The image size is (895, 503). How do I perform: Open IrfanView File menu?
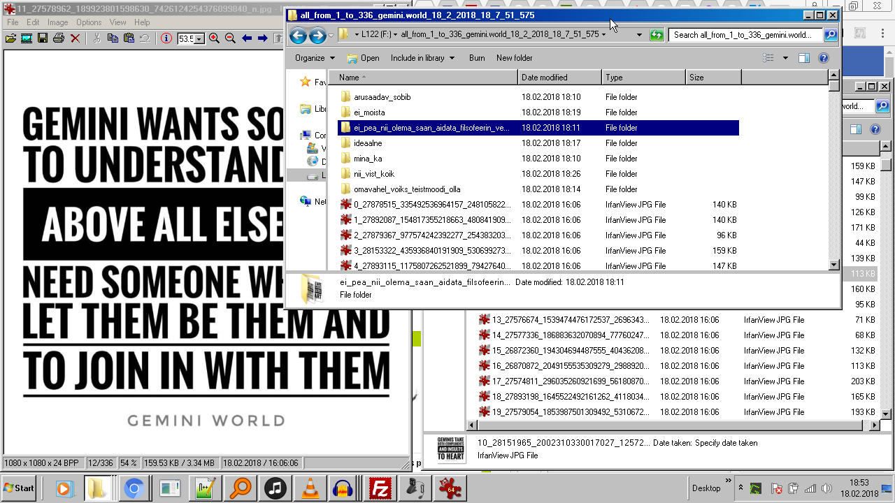[13, 22]
